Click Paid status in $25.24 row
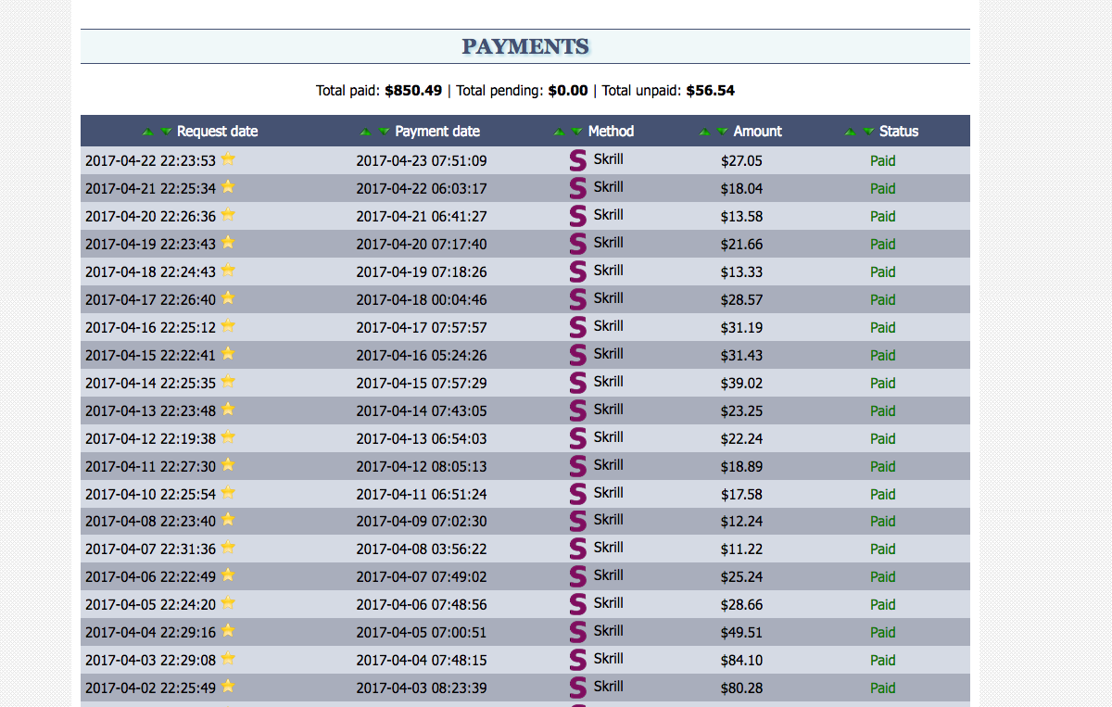This screenshot has height=707, width=1112. coord(883,577)
